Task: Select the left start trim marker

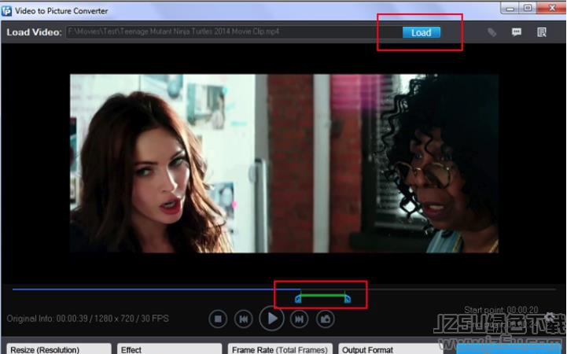Action: point(298,299)
